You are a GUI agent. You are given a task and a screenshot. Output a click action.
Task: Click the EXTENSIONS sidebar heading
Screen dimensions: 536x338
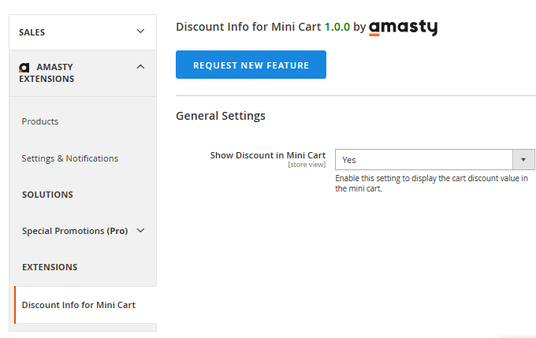(50, 267)
